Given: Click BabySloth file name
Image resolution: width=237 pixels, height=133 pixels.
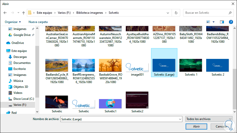Looking at the screenshot, I should [x=191, y=38].
